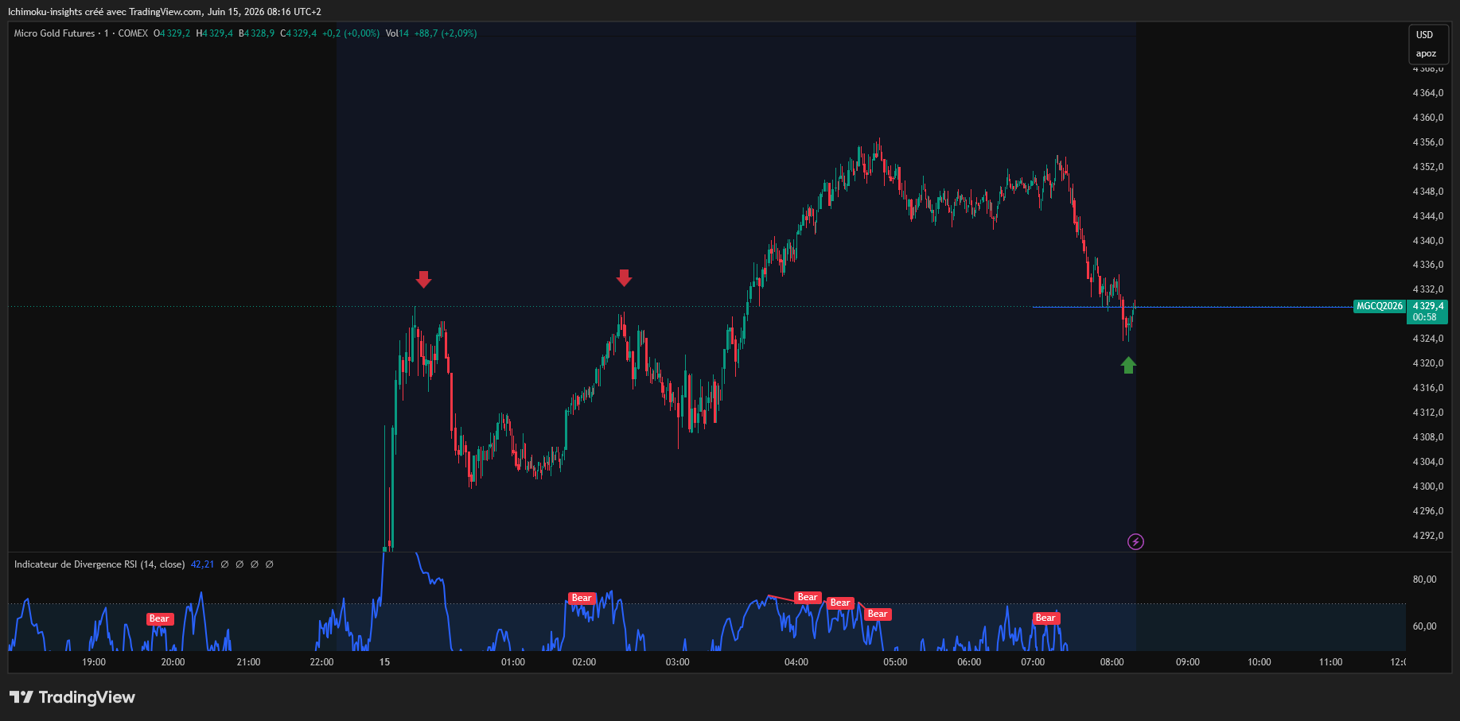Open the USD currency selector
Viewport: 1460px width, 721px height.
coord(1424,35)
